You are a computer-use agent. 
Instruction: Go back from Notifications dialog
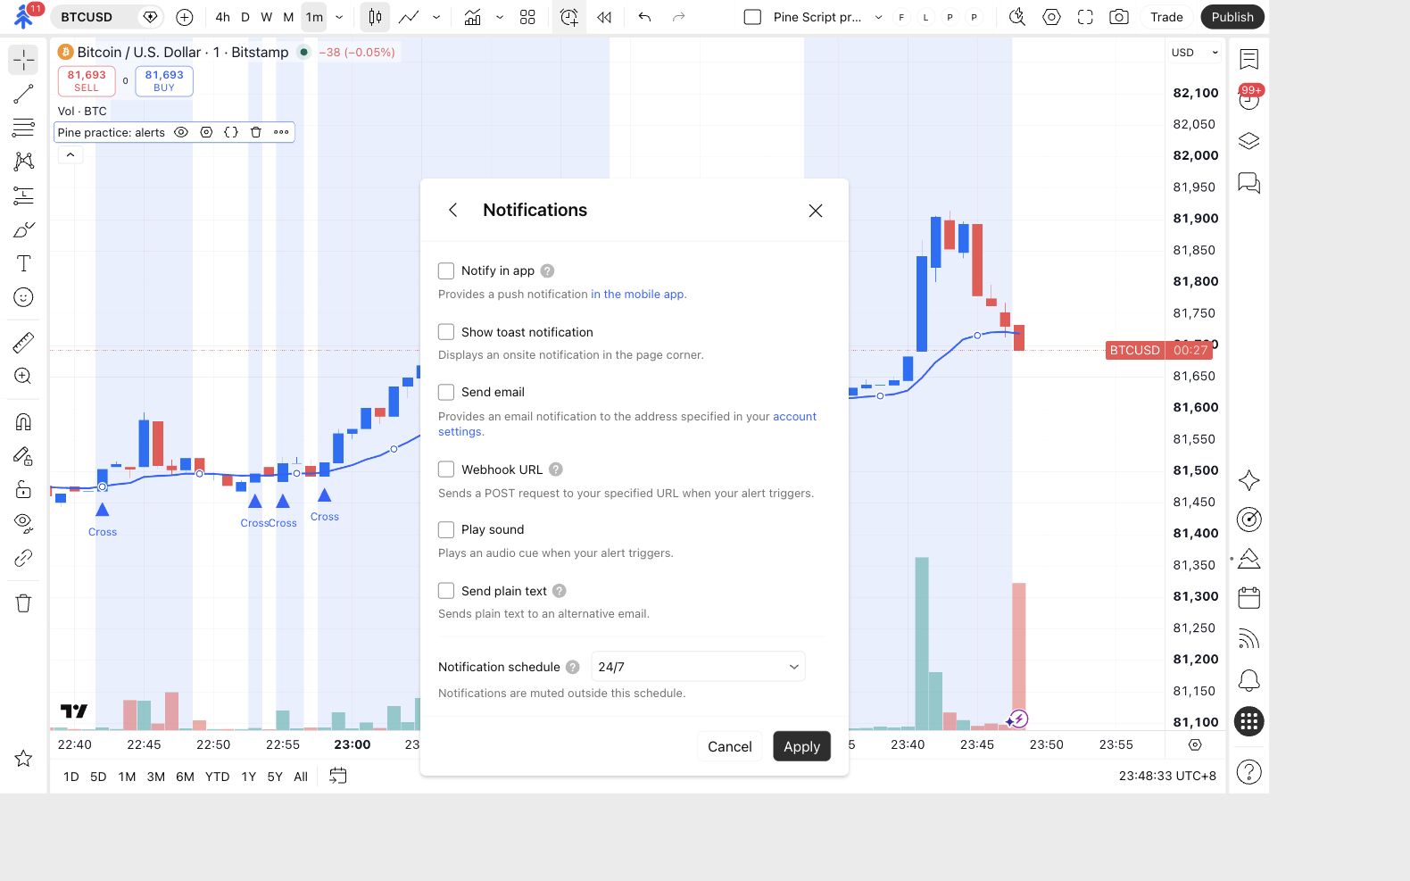[x=452, y=210]
